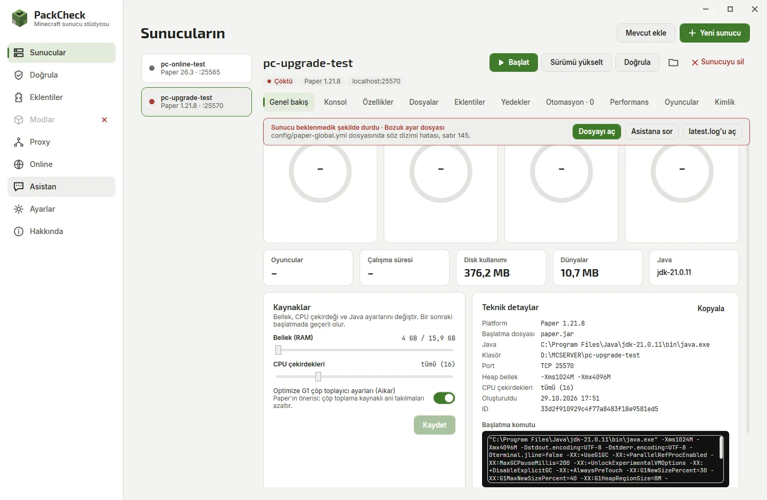This screenshot has height=500, width=767.
Task: Open server folder icon next to Doğrula
Action: click(x=673, y=62)
